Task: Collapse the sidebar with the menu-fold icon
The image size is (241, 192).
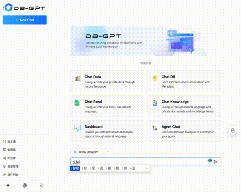Action: click(41, 186)
